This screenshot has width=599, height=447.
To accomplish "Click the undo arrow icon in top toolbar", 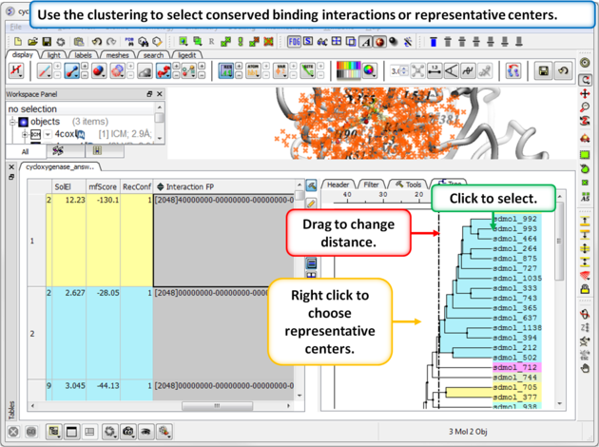I will (x=96, y=42).
